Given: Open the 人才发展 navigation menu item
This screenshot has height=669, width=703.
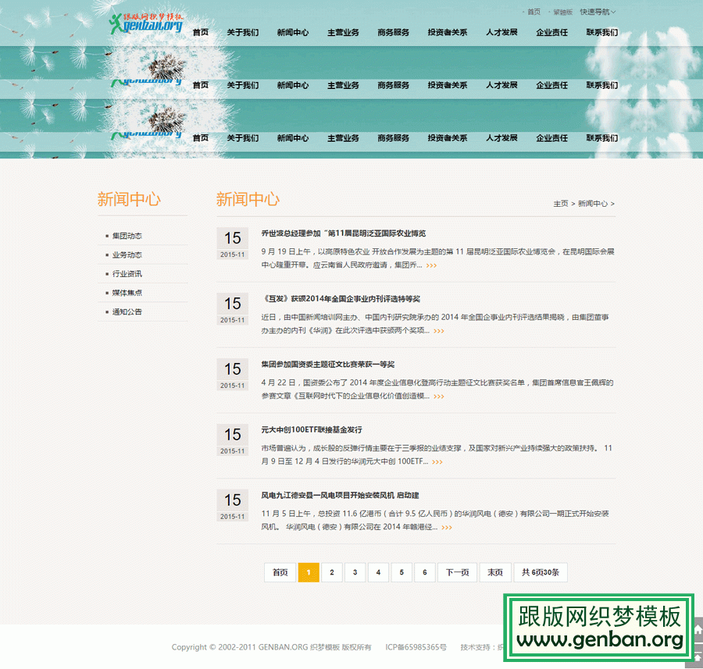Looking at the screenshot, I should 501,33.
